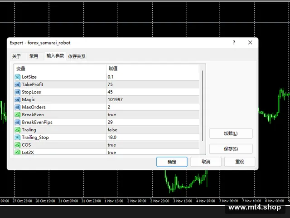This screenshot has height=218, width=290.
Task: Select the LotSize value 0.1
Action: pos(111,77)
